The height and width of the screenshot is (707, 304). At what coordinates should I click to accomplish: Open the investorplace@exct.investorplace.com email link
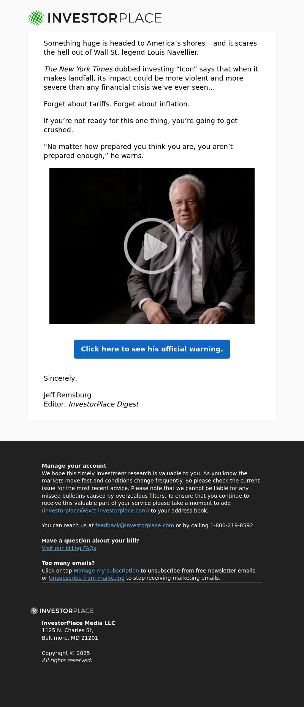[x=95, y=511]
